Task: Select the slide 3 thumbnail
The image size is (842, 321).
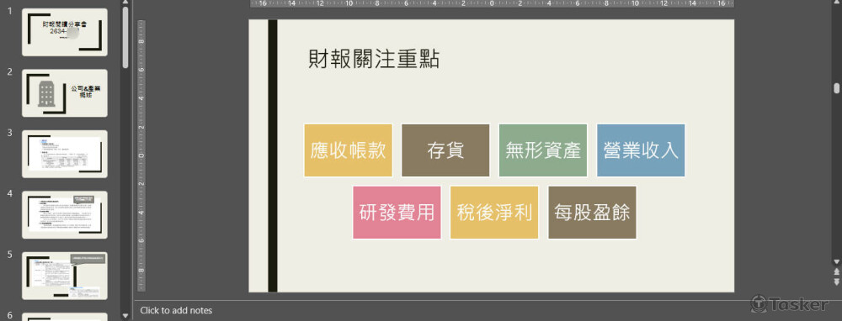Action: [65, 154]
